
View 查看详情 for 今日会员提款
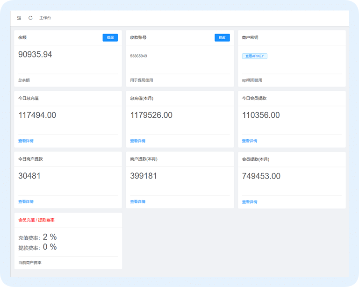pos(250,141)
